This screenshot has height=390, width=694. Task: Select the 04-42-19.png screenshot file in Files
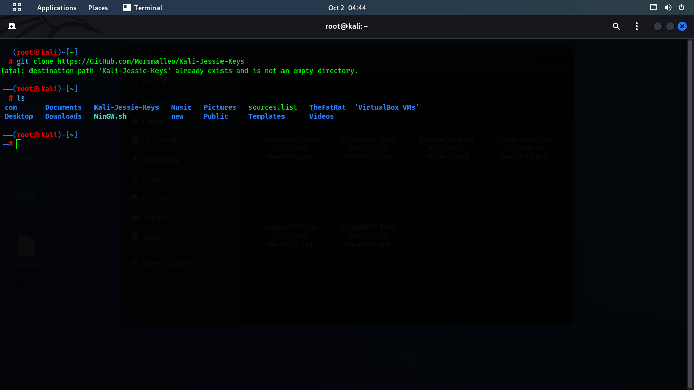(368, 214)
